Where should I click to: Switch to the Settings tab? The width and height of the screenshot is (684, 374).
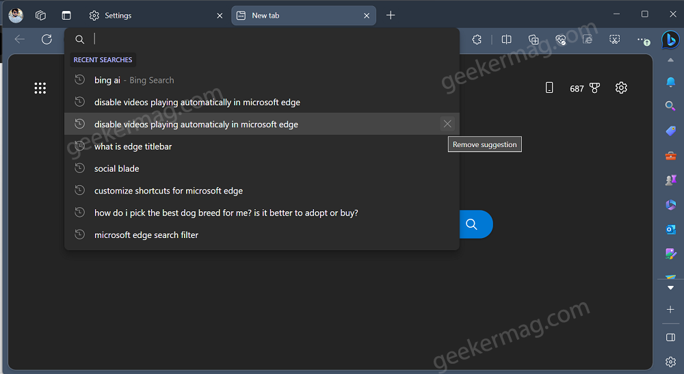coord(156,15)
